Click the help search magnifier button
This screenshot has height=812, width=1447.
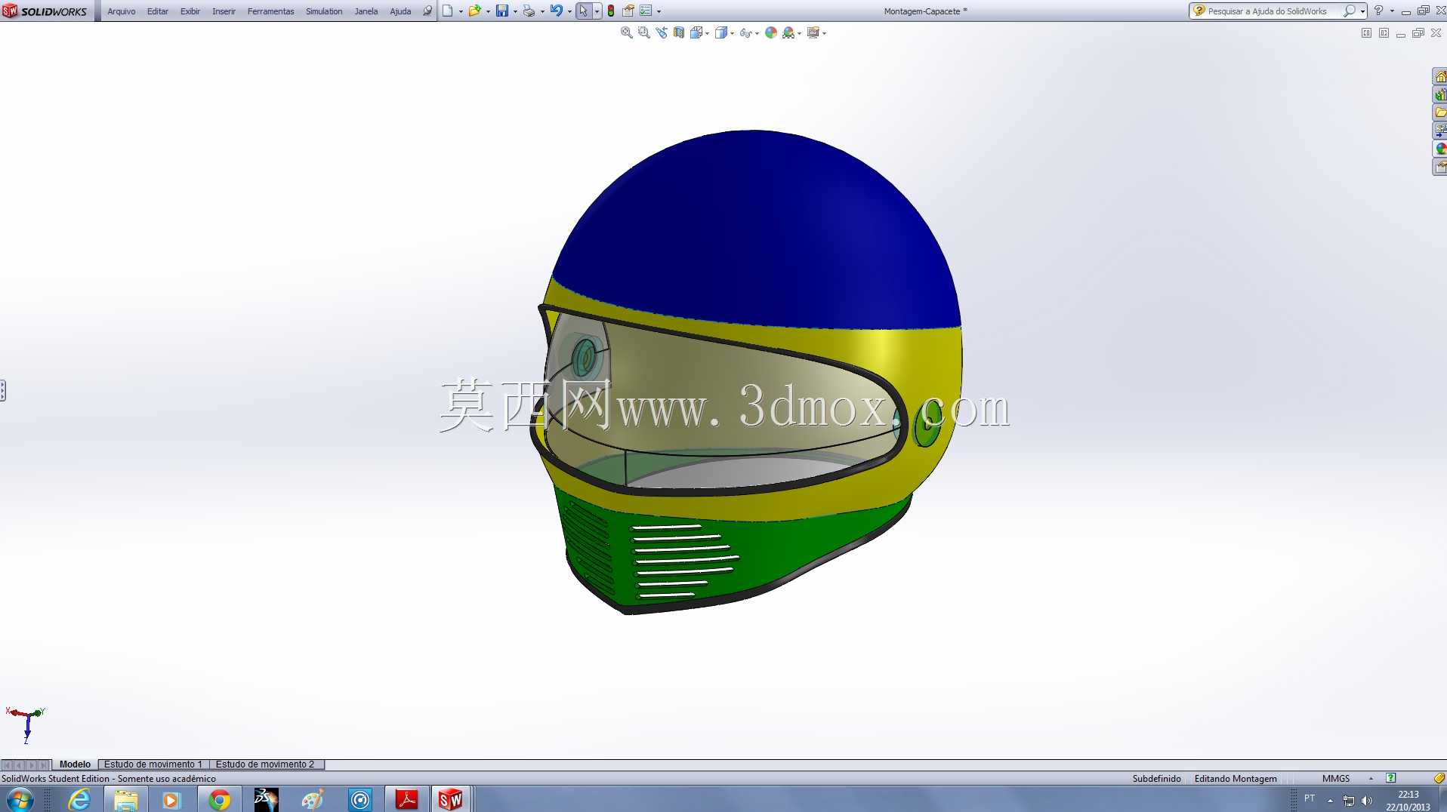tap(1349, 11)
